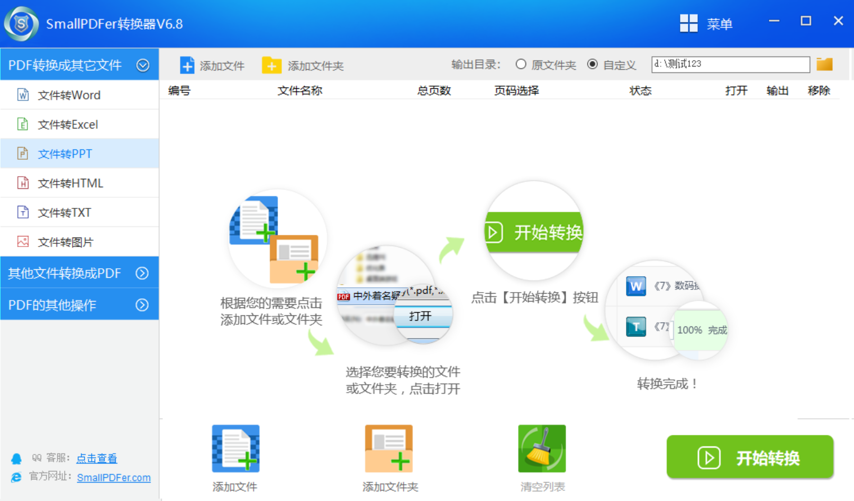Start conversion with green 开始转换 button
Screen dimensions: 854x501
point(750,457)
